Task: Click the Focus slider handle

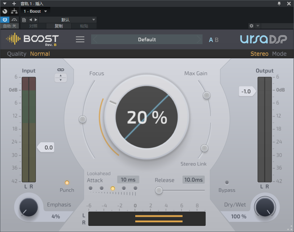Action: click(82, 119)
